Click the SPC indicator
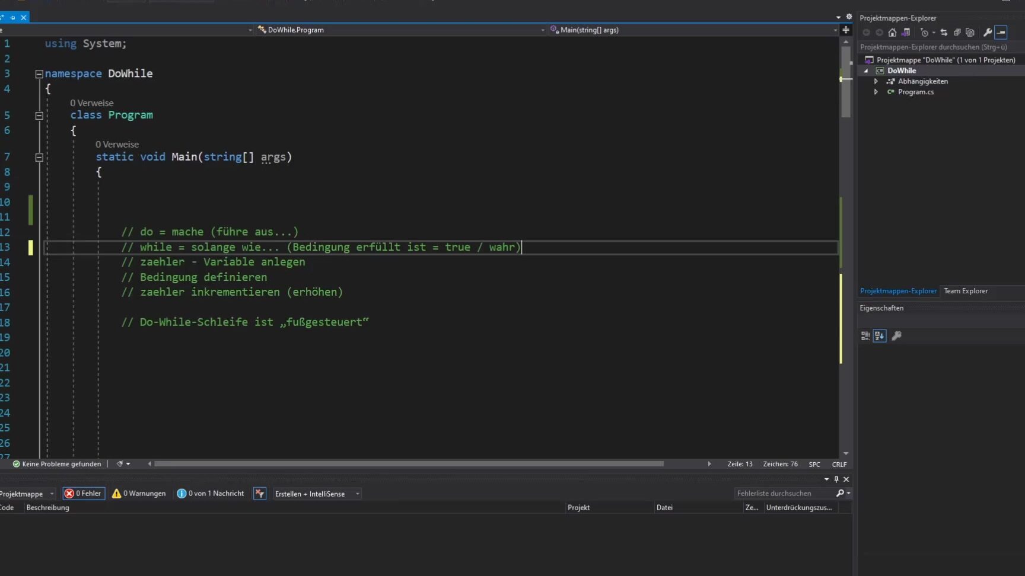 coord(814,465)
